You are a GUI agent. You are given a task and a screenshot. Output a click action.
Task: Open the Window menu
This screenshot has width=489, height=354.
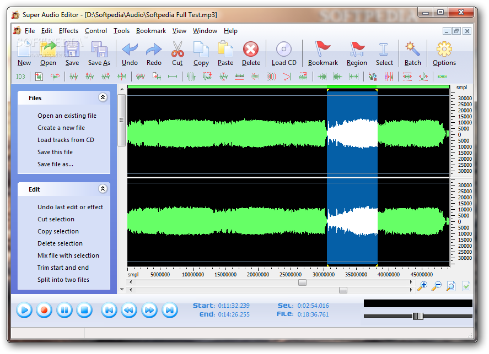click(205, 31)
